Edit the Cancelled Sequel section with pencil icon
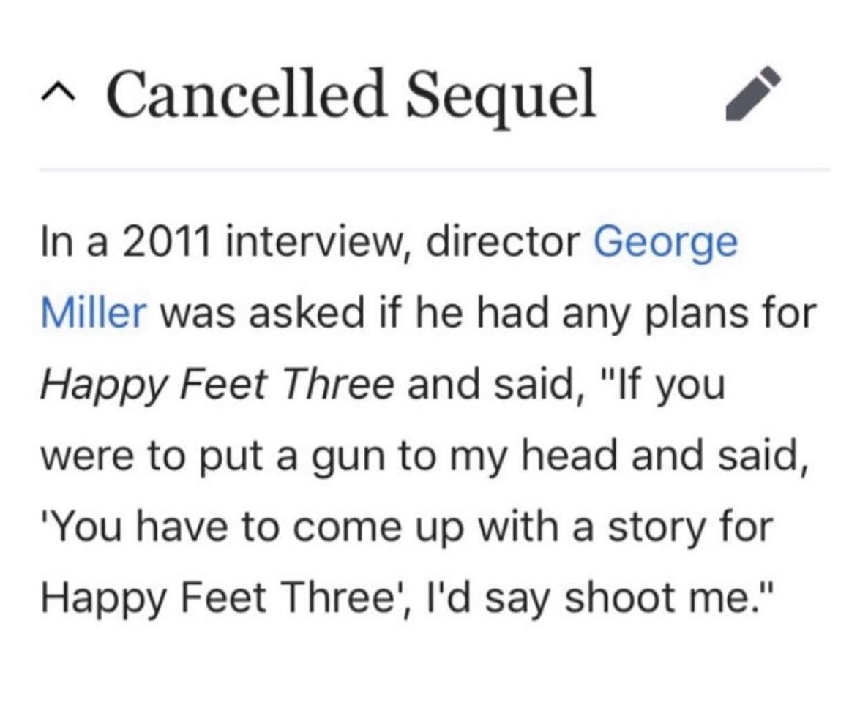The height and width of the screenshot is (702, 849). coord(753,94)
